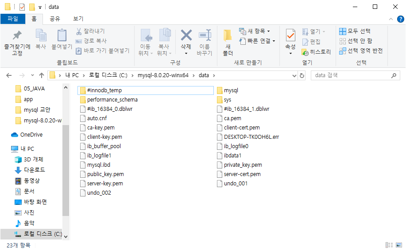Image resolution: width=406 pixels, height=251 pixels.
Task: Switch to large icons view in status bar
Action: (399, 245)
